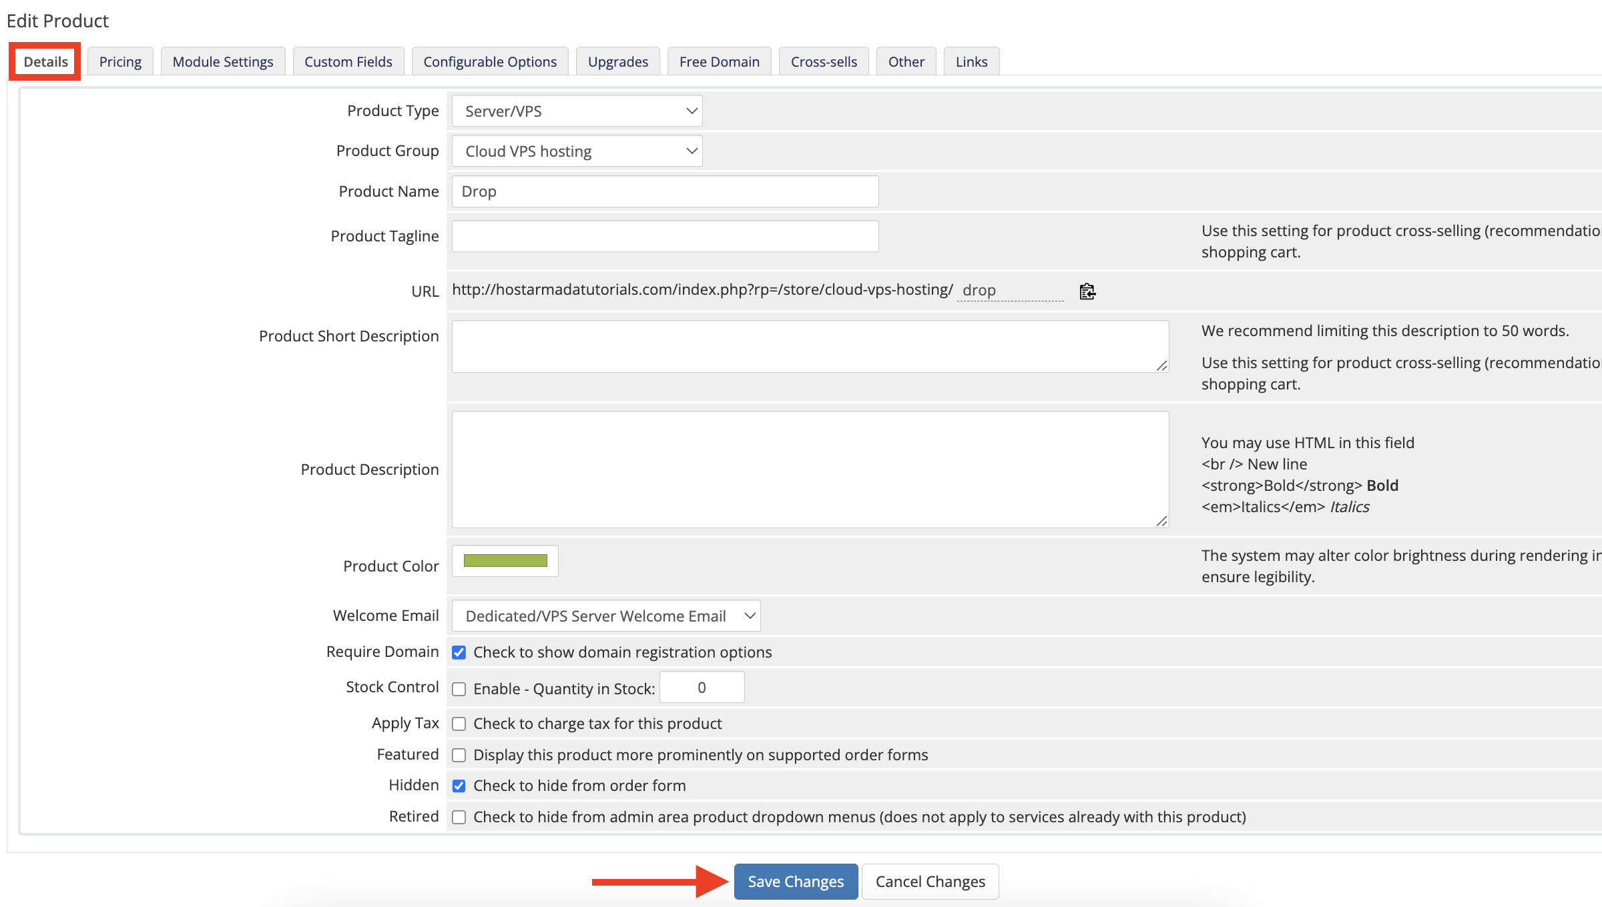Open the green Product Color swatch
1602x907 pixels.
505,561
